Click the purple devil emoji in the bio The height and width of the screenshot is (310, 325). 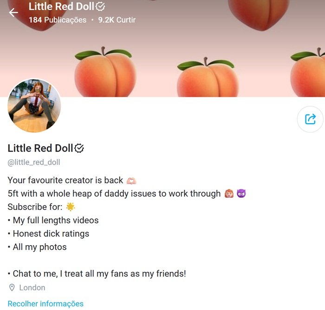(x=241, y=194)
